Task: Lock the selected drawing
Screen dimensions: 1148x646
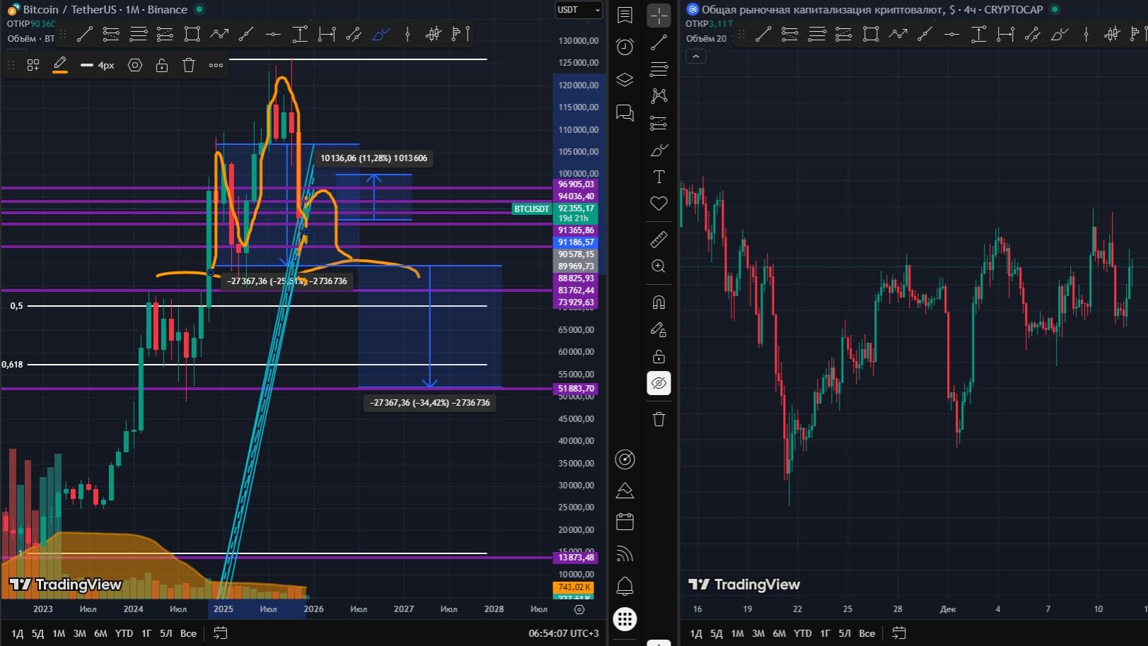Action: 162,65
